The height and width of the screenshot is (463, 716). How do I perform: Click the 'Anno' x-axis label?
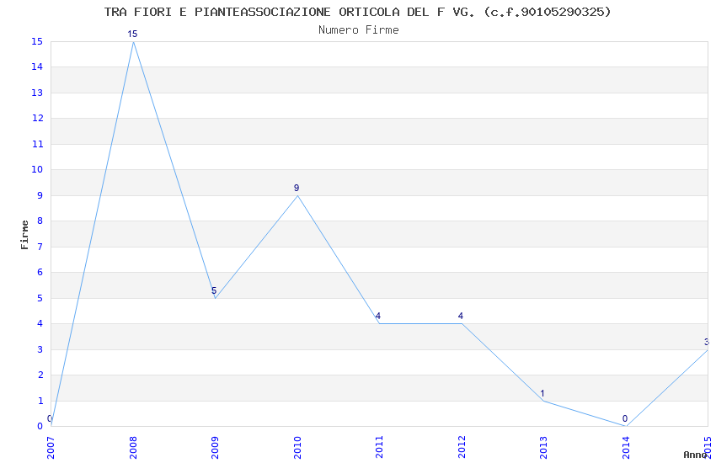pos(695,455)
